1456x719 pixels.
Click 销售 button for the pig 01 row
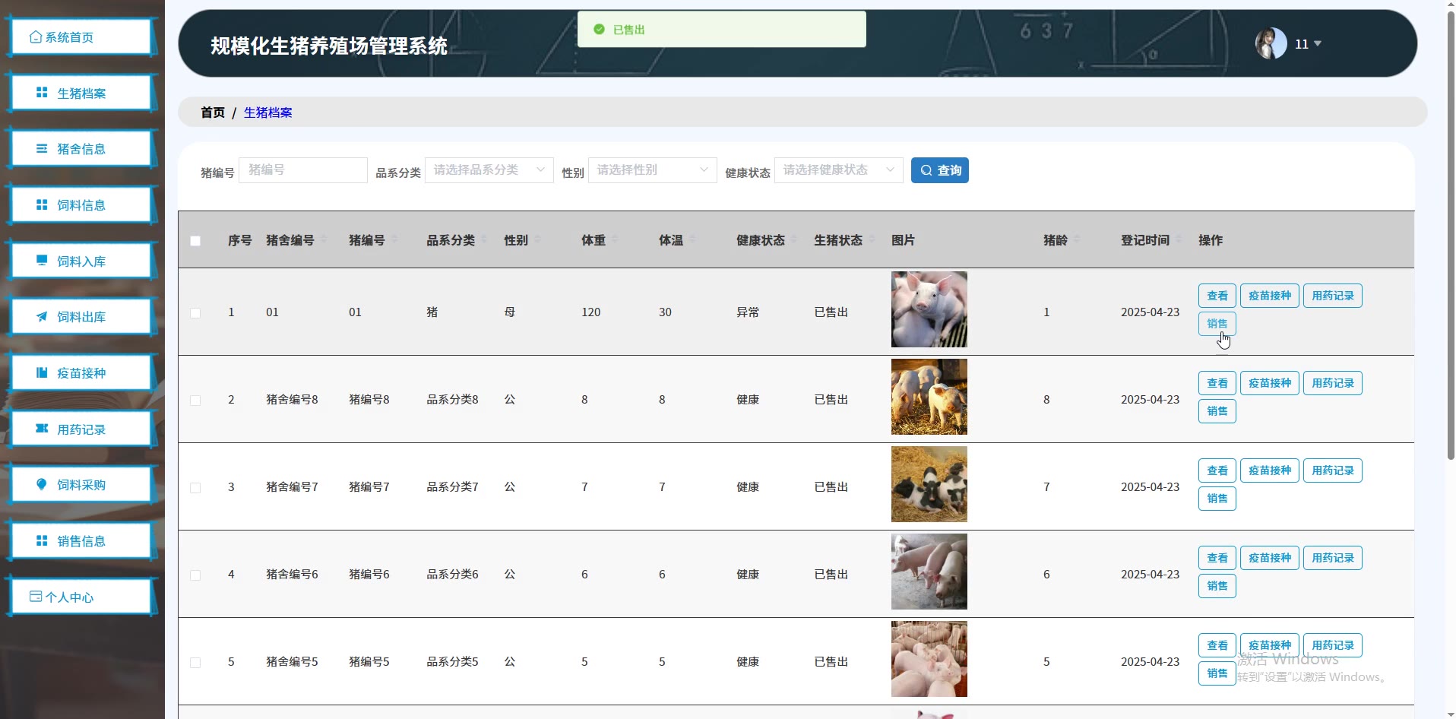1217,324
